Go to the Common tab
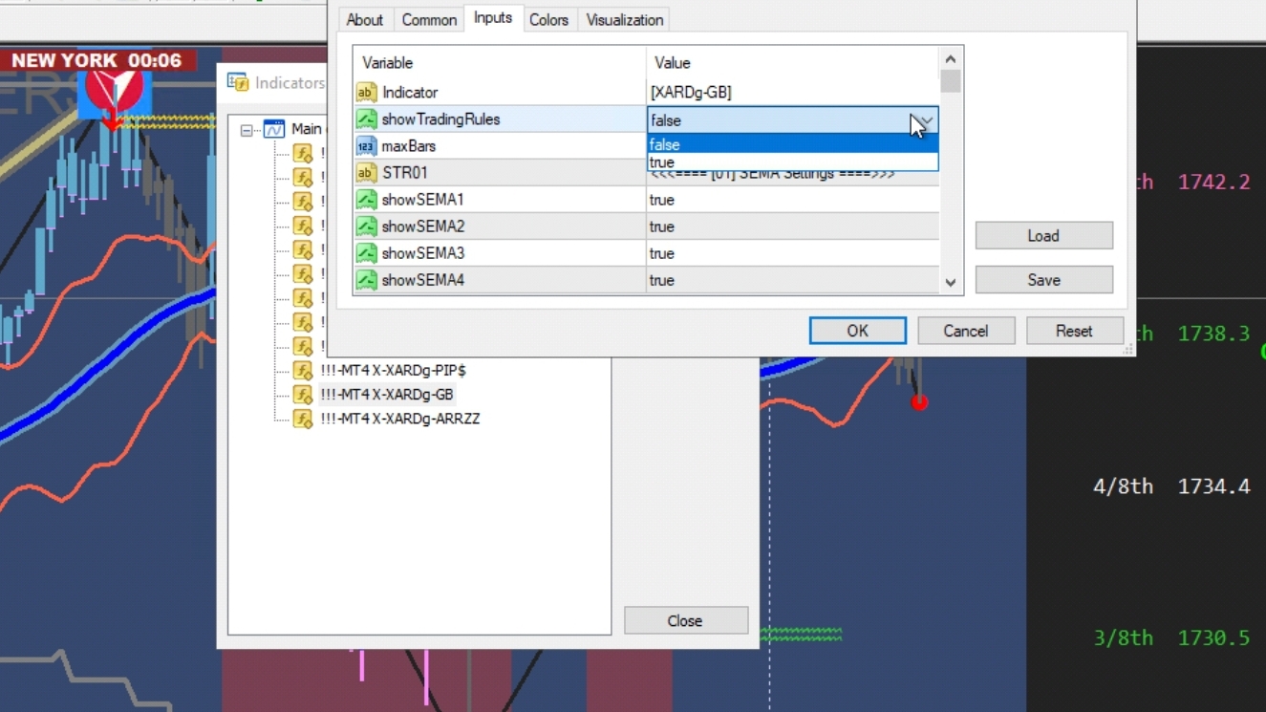The image size is (1266, 712). 429,20
